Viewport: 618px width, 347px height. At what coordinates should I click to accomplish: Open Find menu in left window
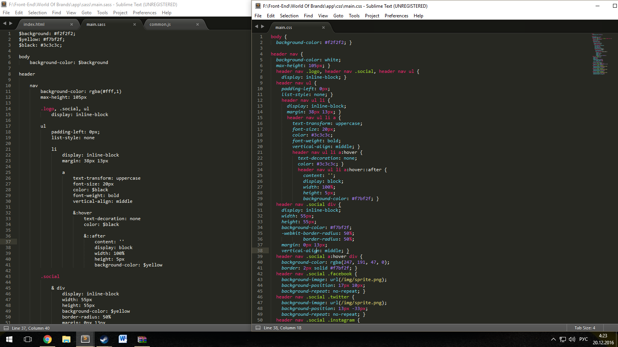tap(56, 13)
